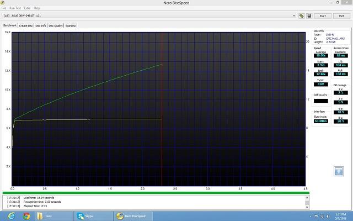Click the green progress bar below graph
Viewport: 353px width, 221px height.
[156, 193]
